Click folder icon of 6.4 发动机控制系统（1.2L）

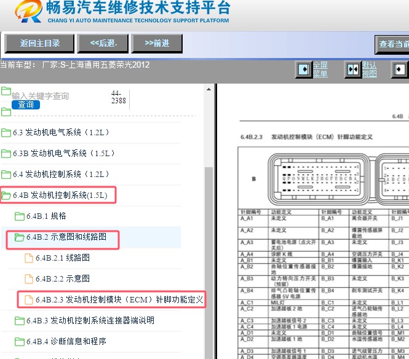click(x=6, y=175)
